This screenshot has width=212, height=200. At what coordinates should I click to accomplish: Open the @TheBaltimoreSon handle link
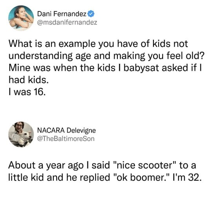[x=66, y=139]
